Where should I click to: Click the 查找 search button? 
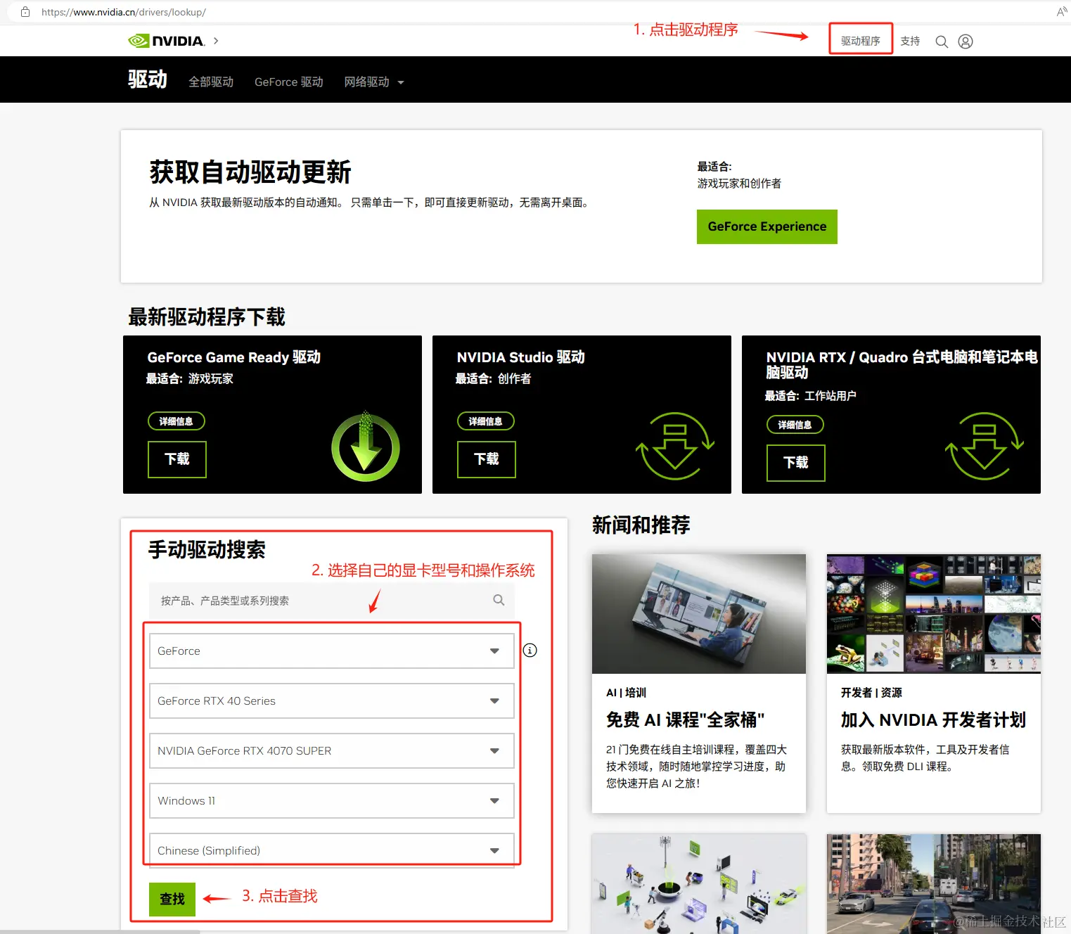coord(172,898)
